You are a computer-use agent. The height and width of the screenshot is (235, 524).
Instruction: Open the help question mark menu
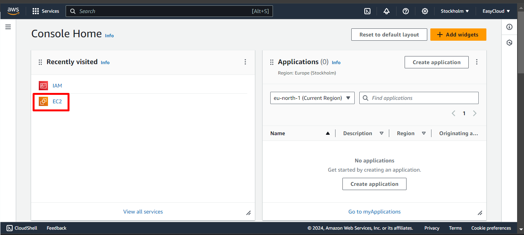coord(406,11)
